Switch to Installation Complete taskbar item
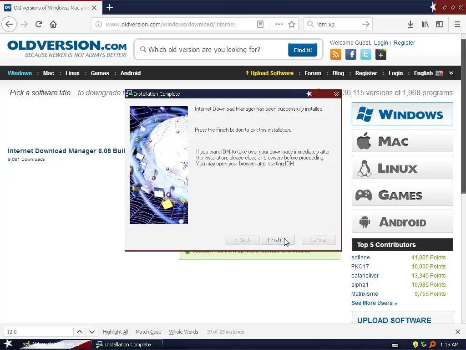This screenshot has width=466, height=350. (127, 345)
